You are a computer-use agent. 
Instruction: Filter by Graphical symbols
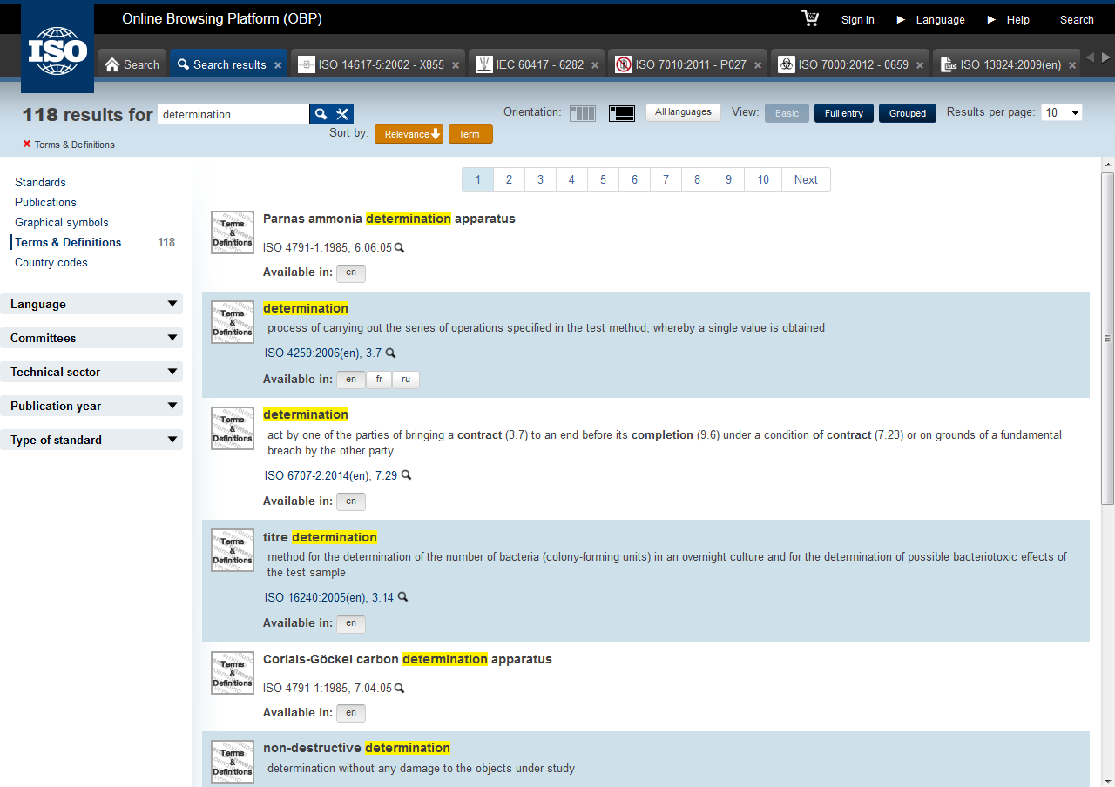click(62, 222)
